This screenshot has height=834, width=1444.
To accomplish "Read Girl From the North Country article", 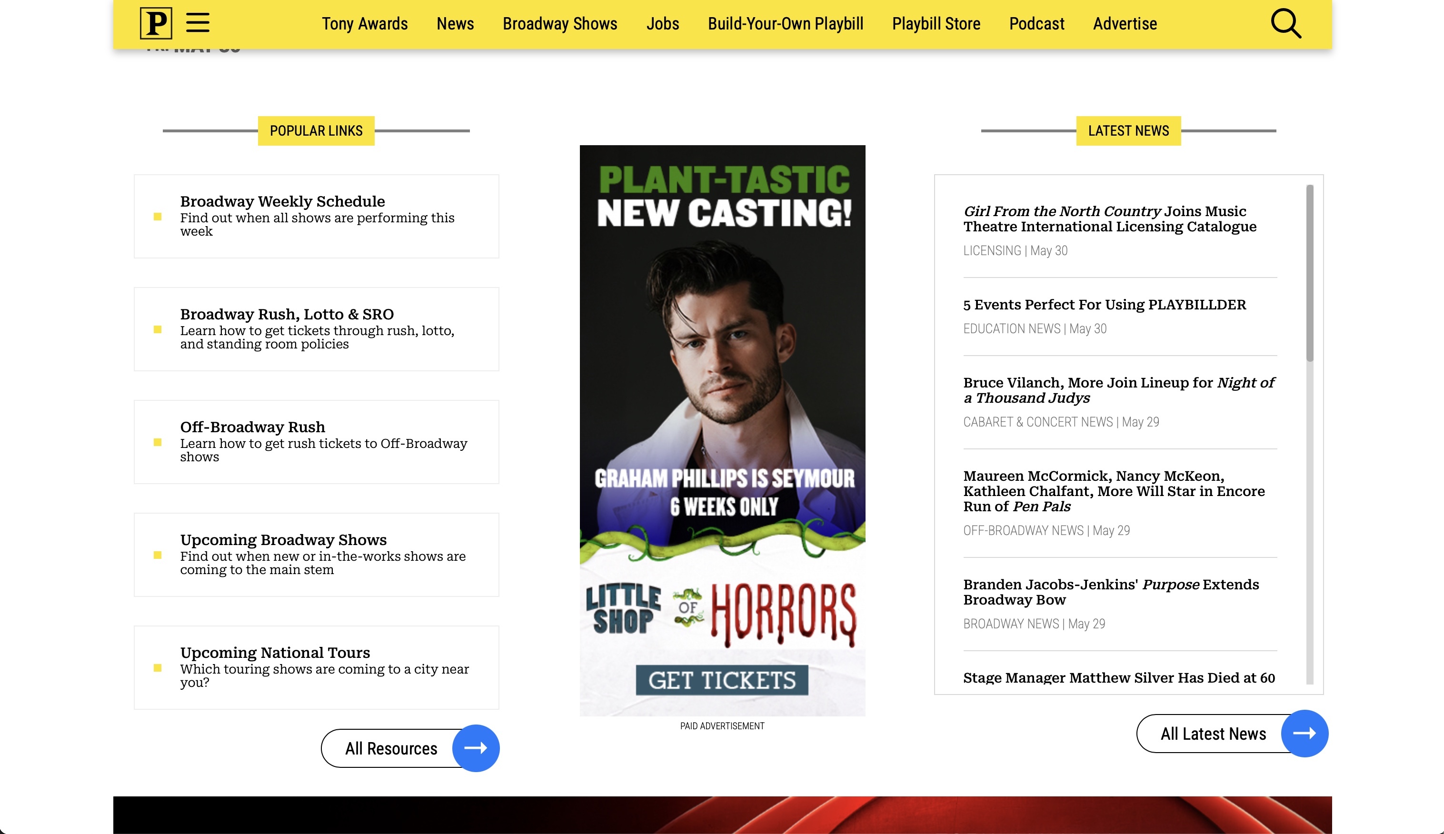I will [1109, 219].
